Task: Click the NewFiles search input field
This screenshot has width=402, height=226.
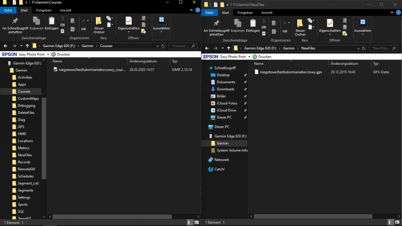Action: (x=384, y=48)
